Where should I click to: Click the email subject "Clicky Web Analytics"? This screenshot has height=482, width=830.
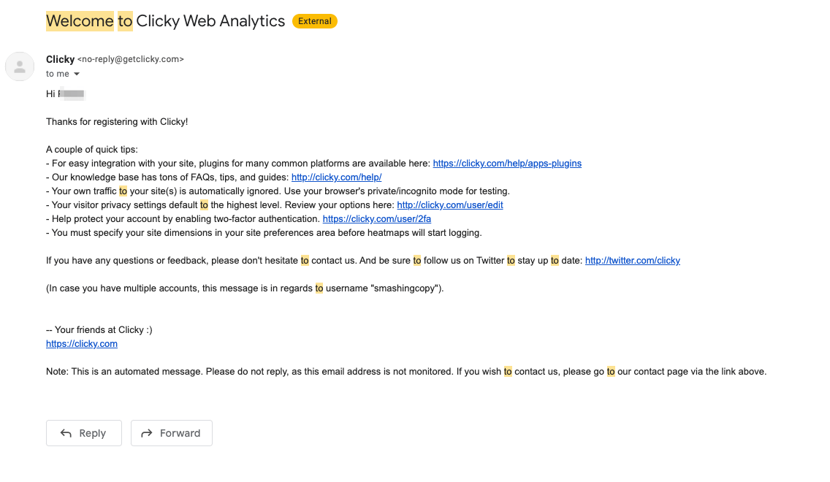tap(210, 21)
